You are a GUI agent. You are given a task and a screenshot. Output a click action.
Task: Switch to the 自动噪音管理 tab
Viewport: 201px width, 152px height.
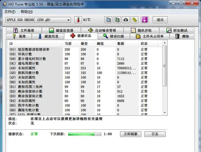102,30
